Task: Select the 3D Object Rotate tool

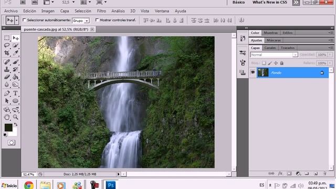Action: [x=7, y=110]
